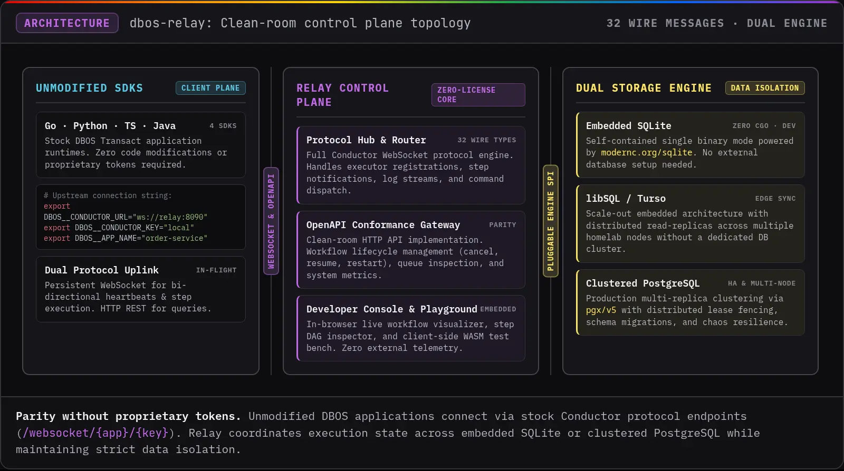Open the pgx/v5 link
This screenshot has width=844, height=471.
pos(601,310)
